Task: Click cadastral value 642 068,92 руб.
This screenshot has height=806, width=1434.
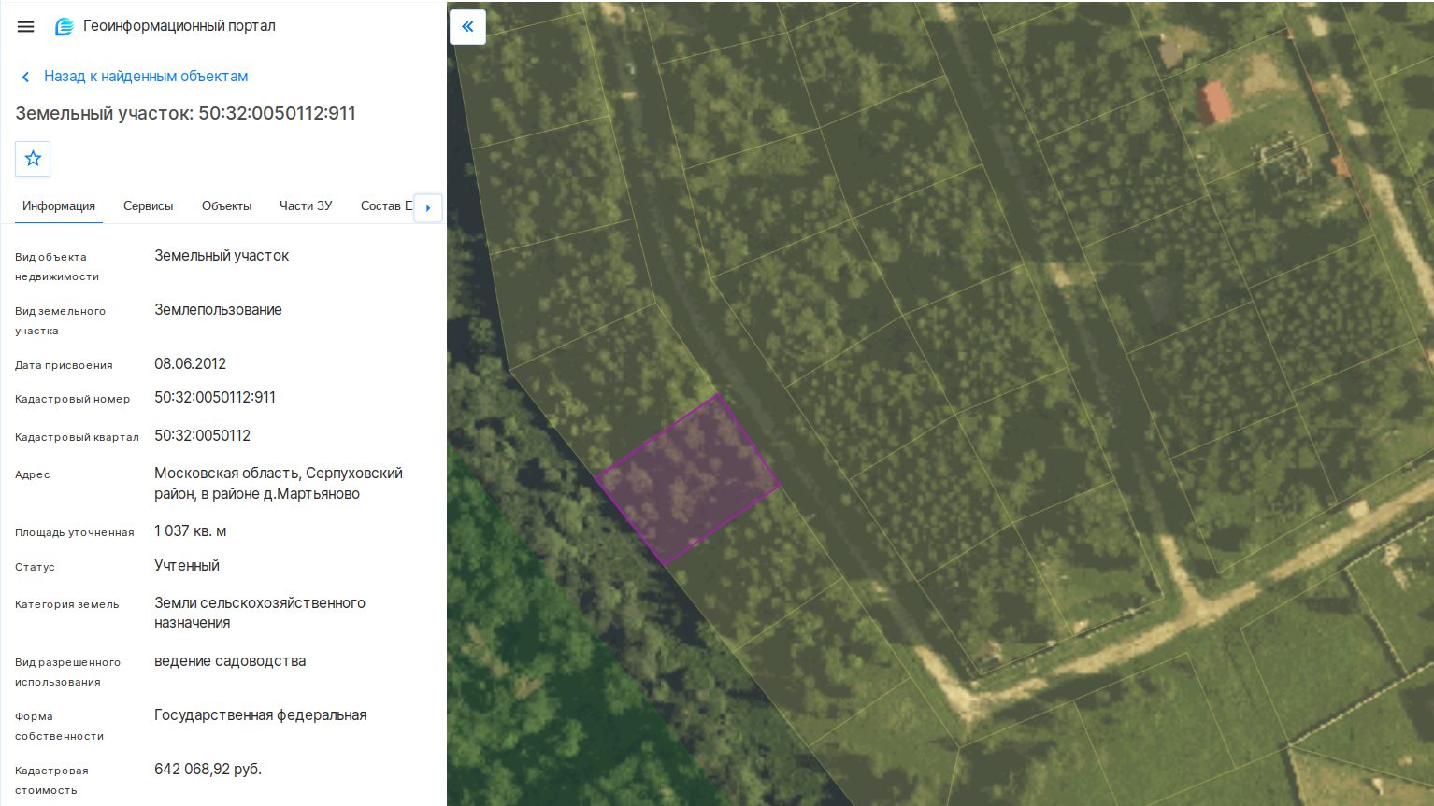Action: 208,770
